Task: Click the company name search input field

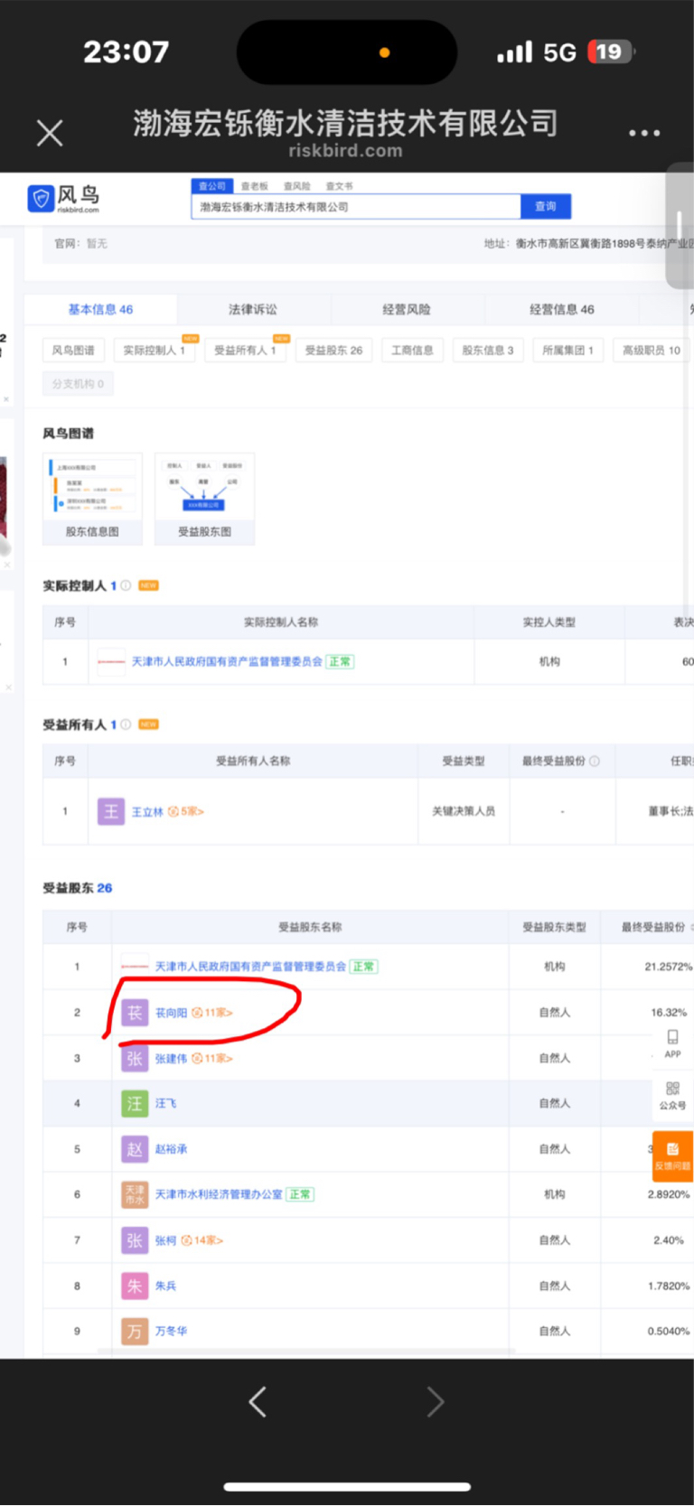Action: pos(356,207)
